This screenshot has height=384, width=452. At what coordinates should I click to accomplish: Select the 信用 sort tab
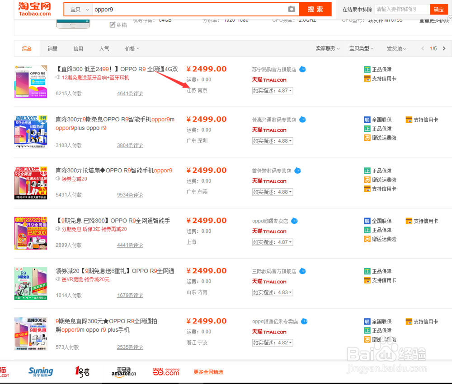coord(78,49)
